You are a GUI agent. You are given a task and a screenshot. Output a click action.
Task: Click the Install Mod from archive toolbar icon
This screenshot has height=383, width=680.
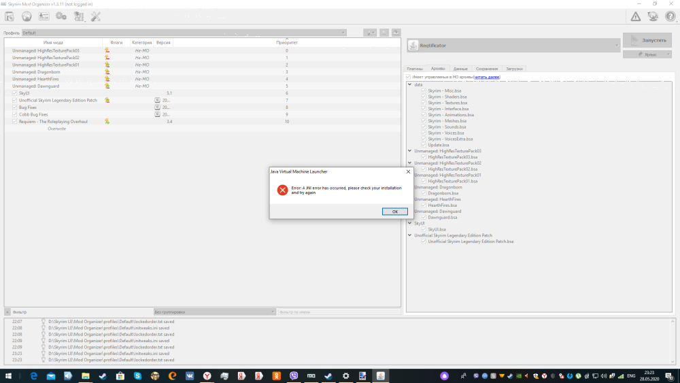pyautogui.click(x=10, y=16)
